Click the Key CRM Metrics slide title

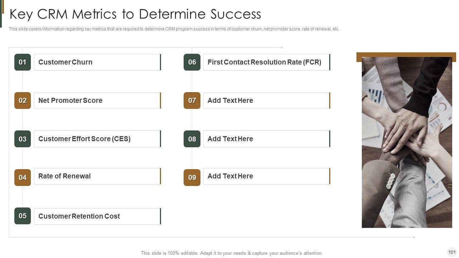[x=135, y=14]
